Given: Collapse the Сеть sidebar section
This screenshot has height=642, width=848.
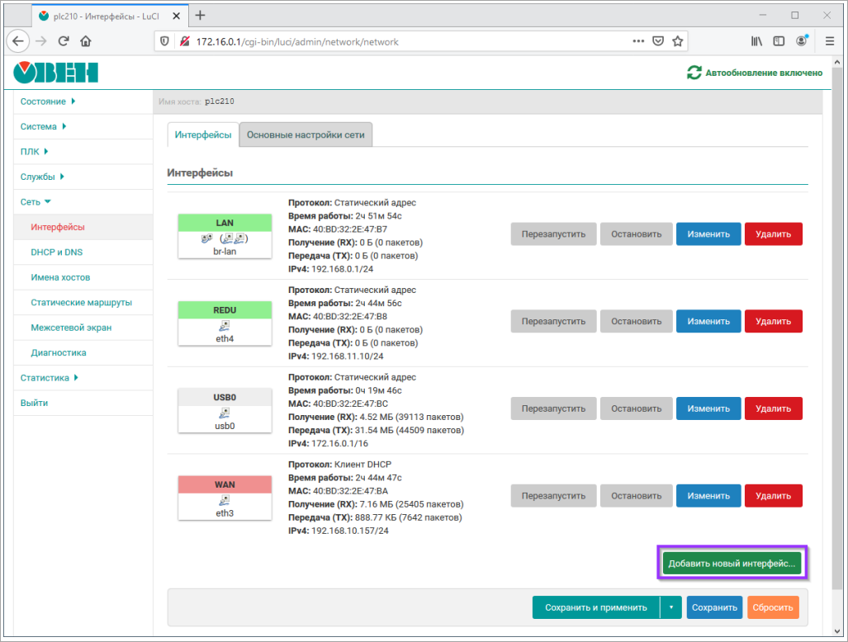Looking at the screenshot, I should [x=36, y=201].
